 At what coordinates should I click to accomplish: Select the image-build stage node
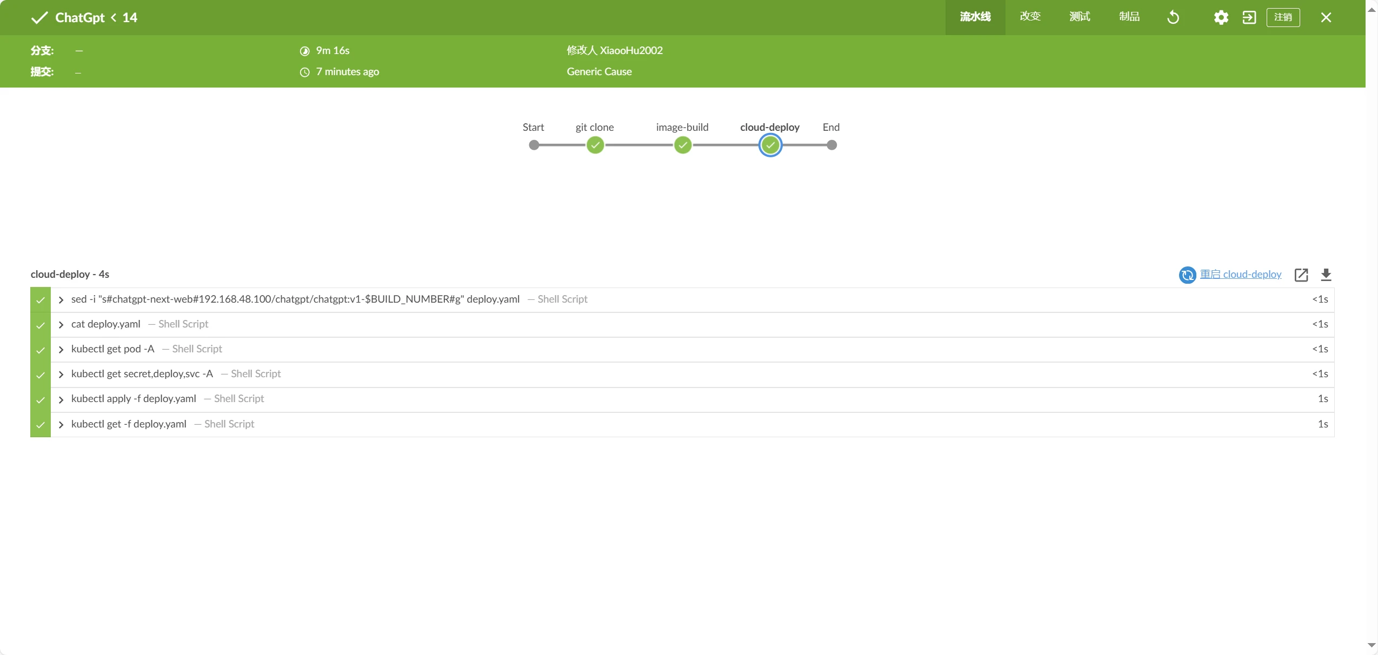(x=683, y=145)
